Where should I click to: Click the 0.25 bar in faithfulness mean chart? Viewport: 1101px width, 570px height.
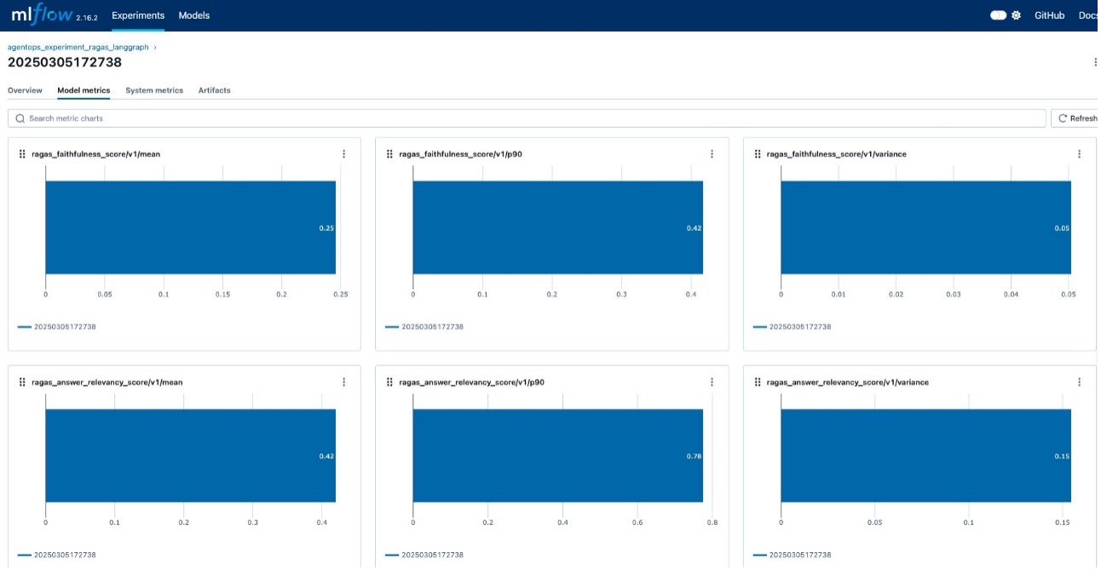click(x=190, y=227)
